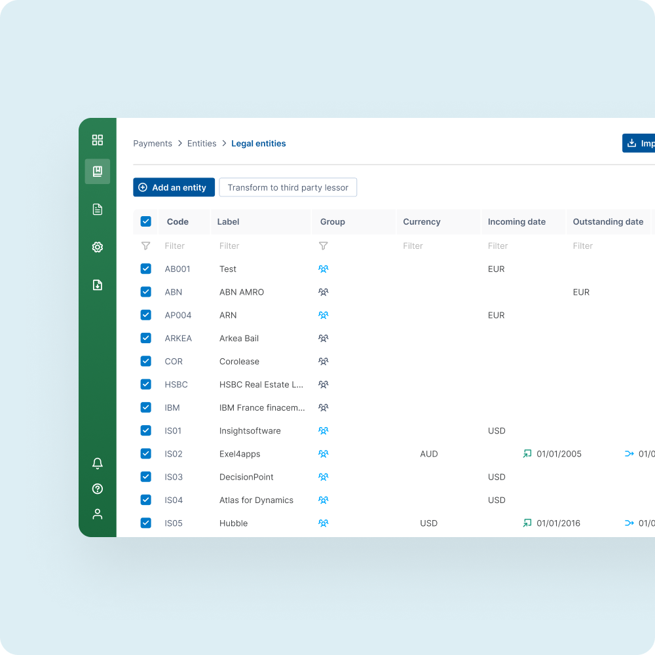Image resolution: width=655 pixels, height=655 pixels.
Task: Uncheck the IBM row checkbox
Action: coord(146,407)
